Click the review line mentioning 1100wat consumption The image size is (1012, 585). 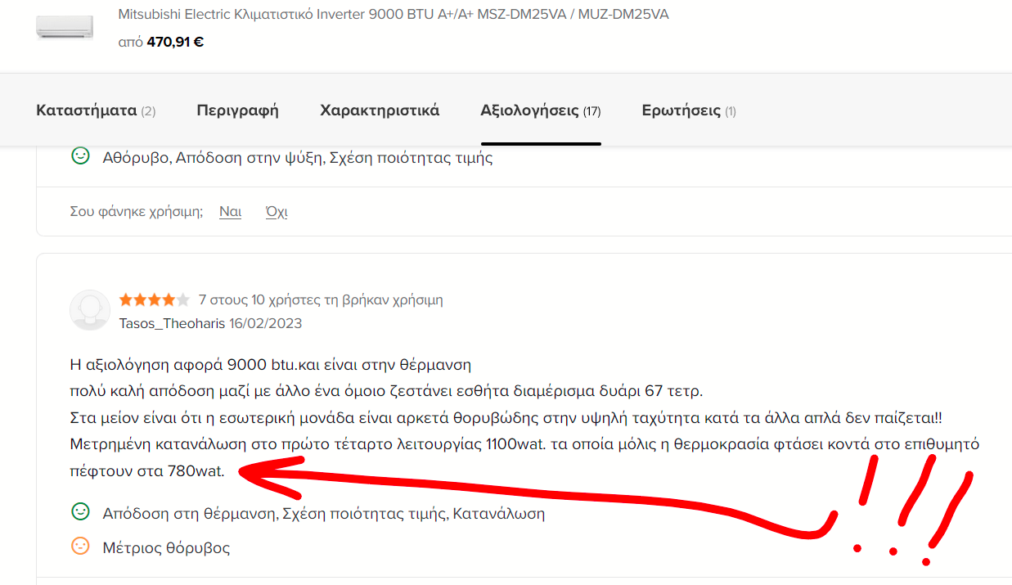(x=525, y=445)
